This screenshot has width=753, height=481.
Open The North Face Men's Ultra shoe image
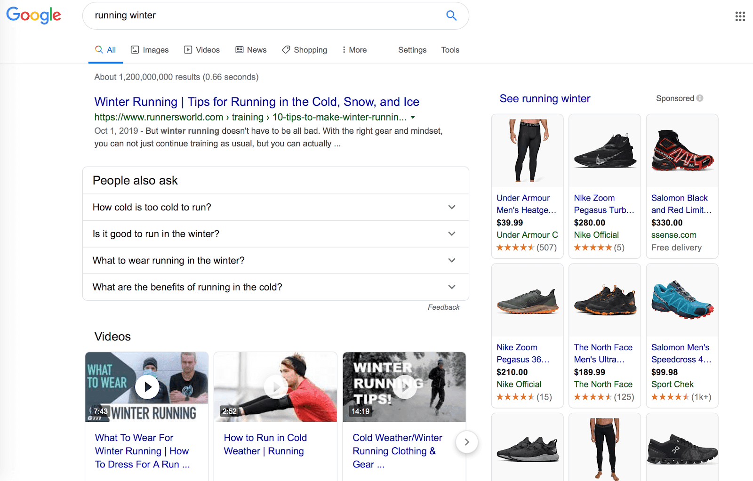click(x=605, y=300)
